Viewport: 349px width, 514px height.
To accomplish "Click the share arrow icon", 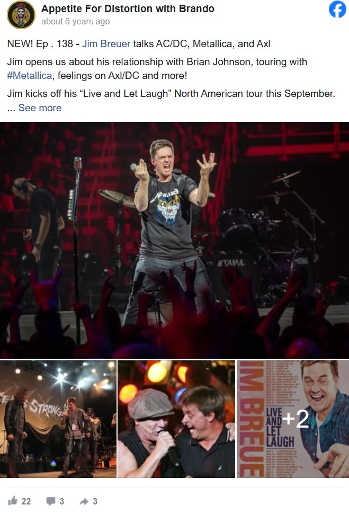I will tap(84, 501).
